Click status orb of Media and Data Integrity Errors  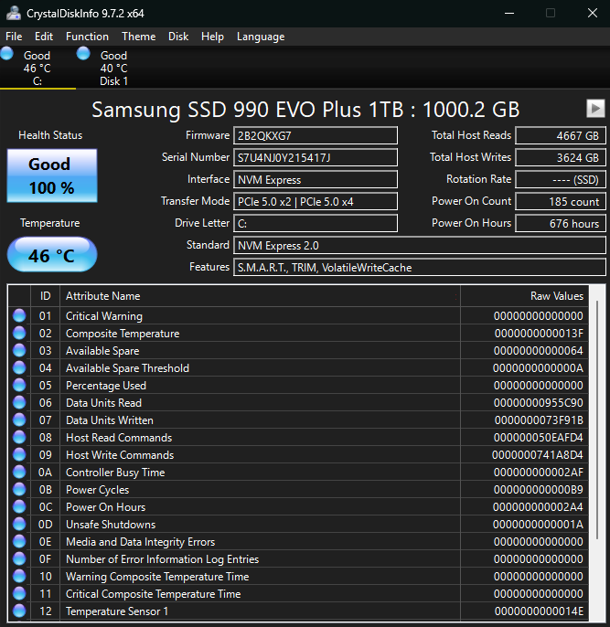click(19, 541)
